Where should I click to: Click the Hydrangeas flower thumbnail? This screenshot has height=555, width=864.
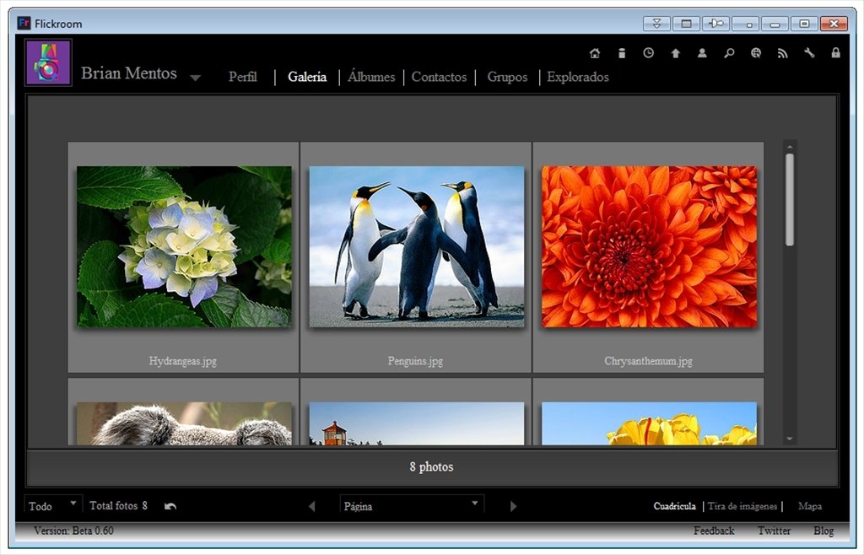point(184,246)
